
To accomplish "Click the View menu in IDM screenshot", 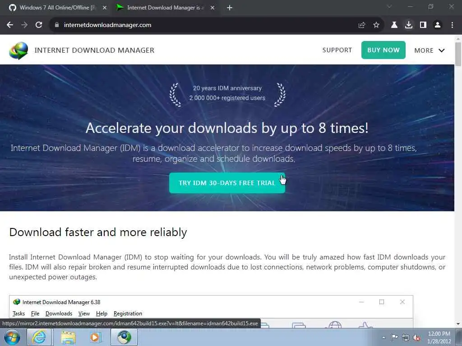I will (84, 314).
